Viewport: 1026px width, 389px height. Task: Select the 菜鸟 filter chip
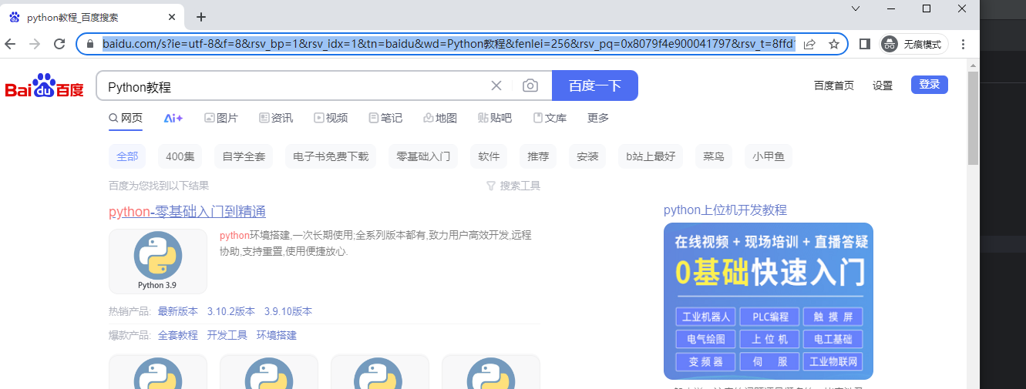pyautogui.click(x=714, y=156)
